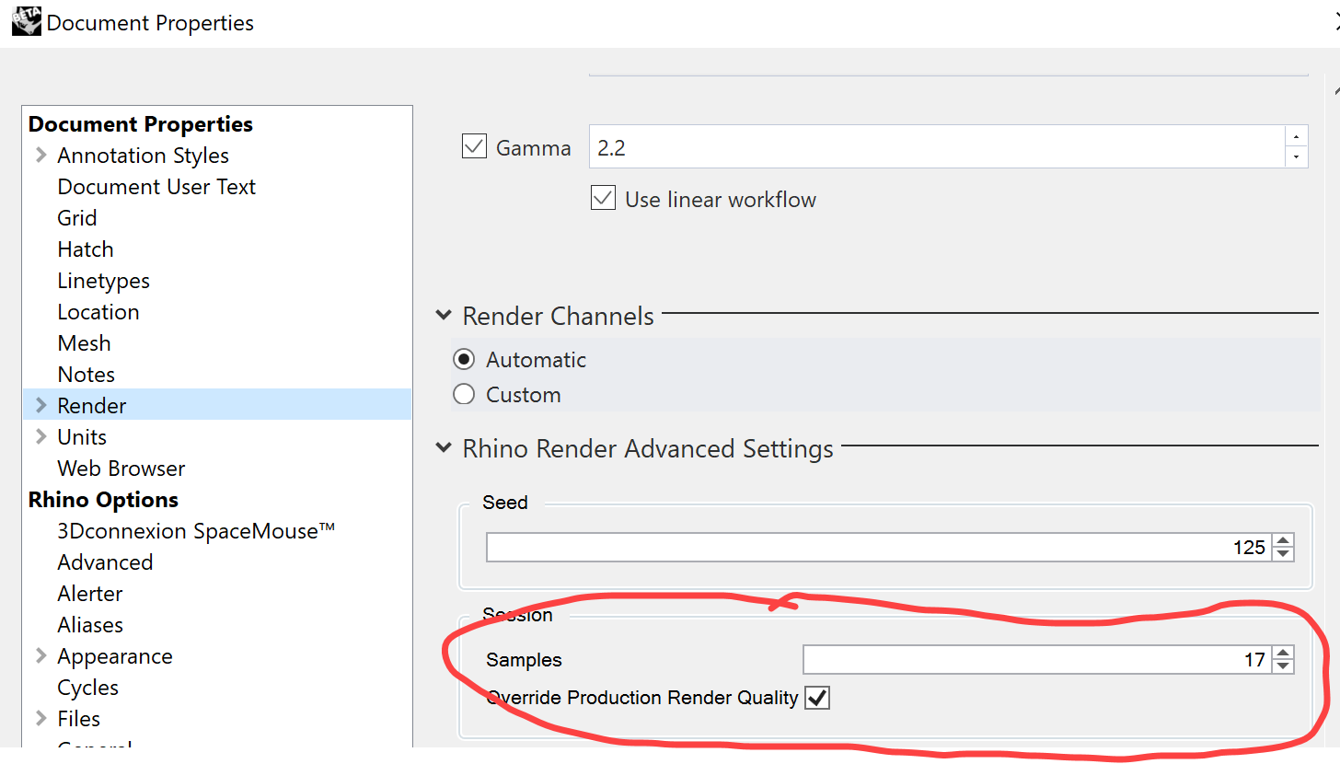The width and height of the screenshot is (1340, 764).
Task: Increase Gamma value with up arrow
Action: coord(1296,136)
